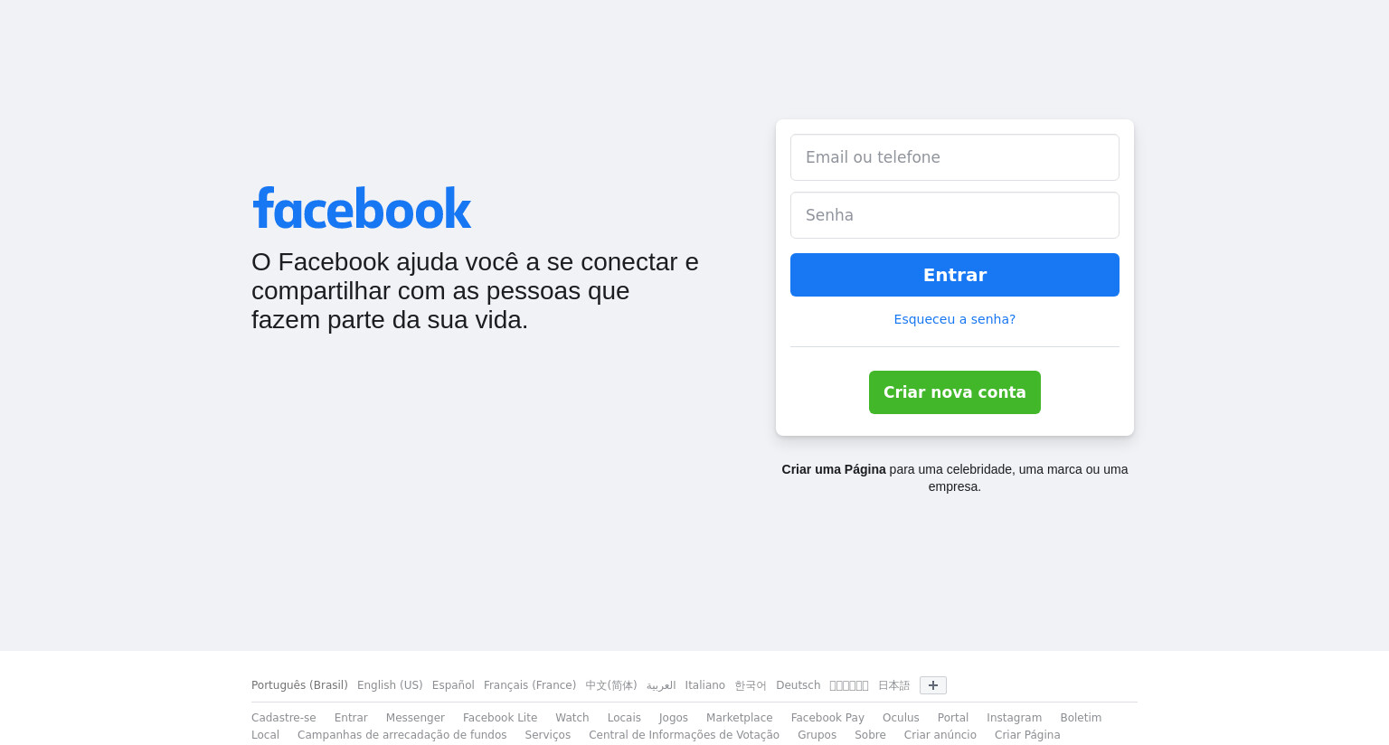
Task: Go to Facebook Lite footer link
Action: coord(500,718)
